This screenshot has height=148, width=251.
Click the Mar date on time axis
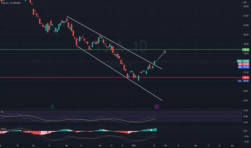tap(196, 146)
